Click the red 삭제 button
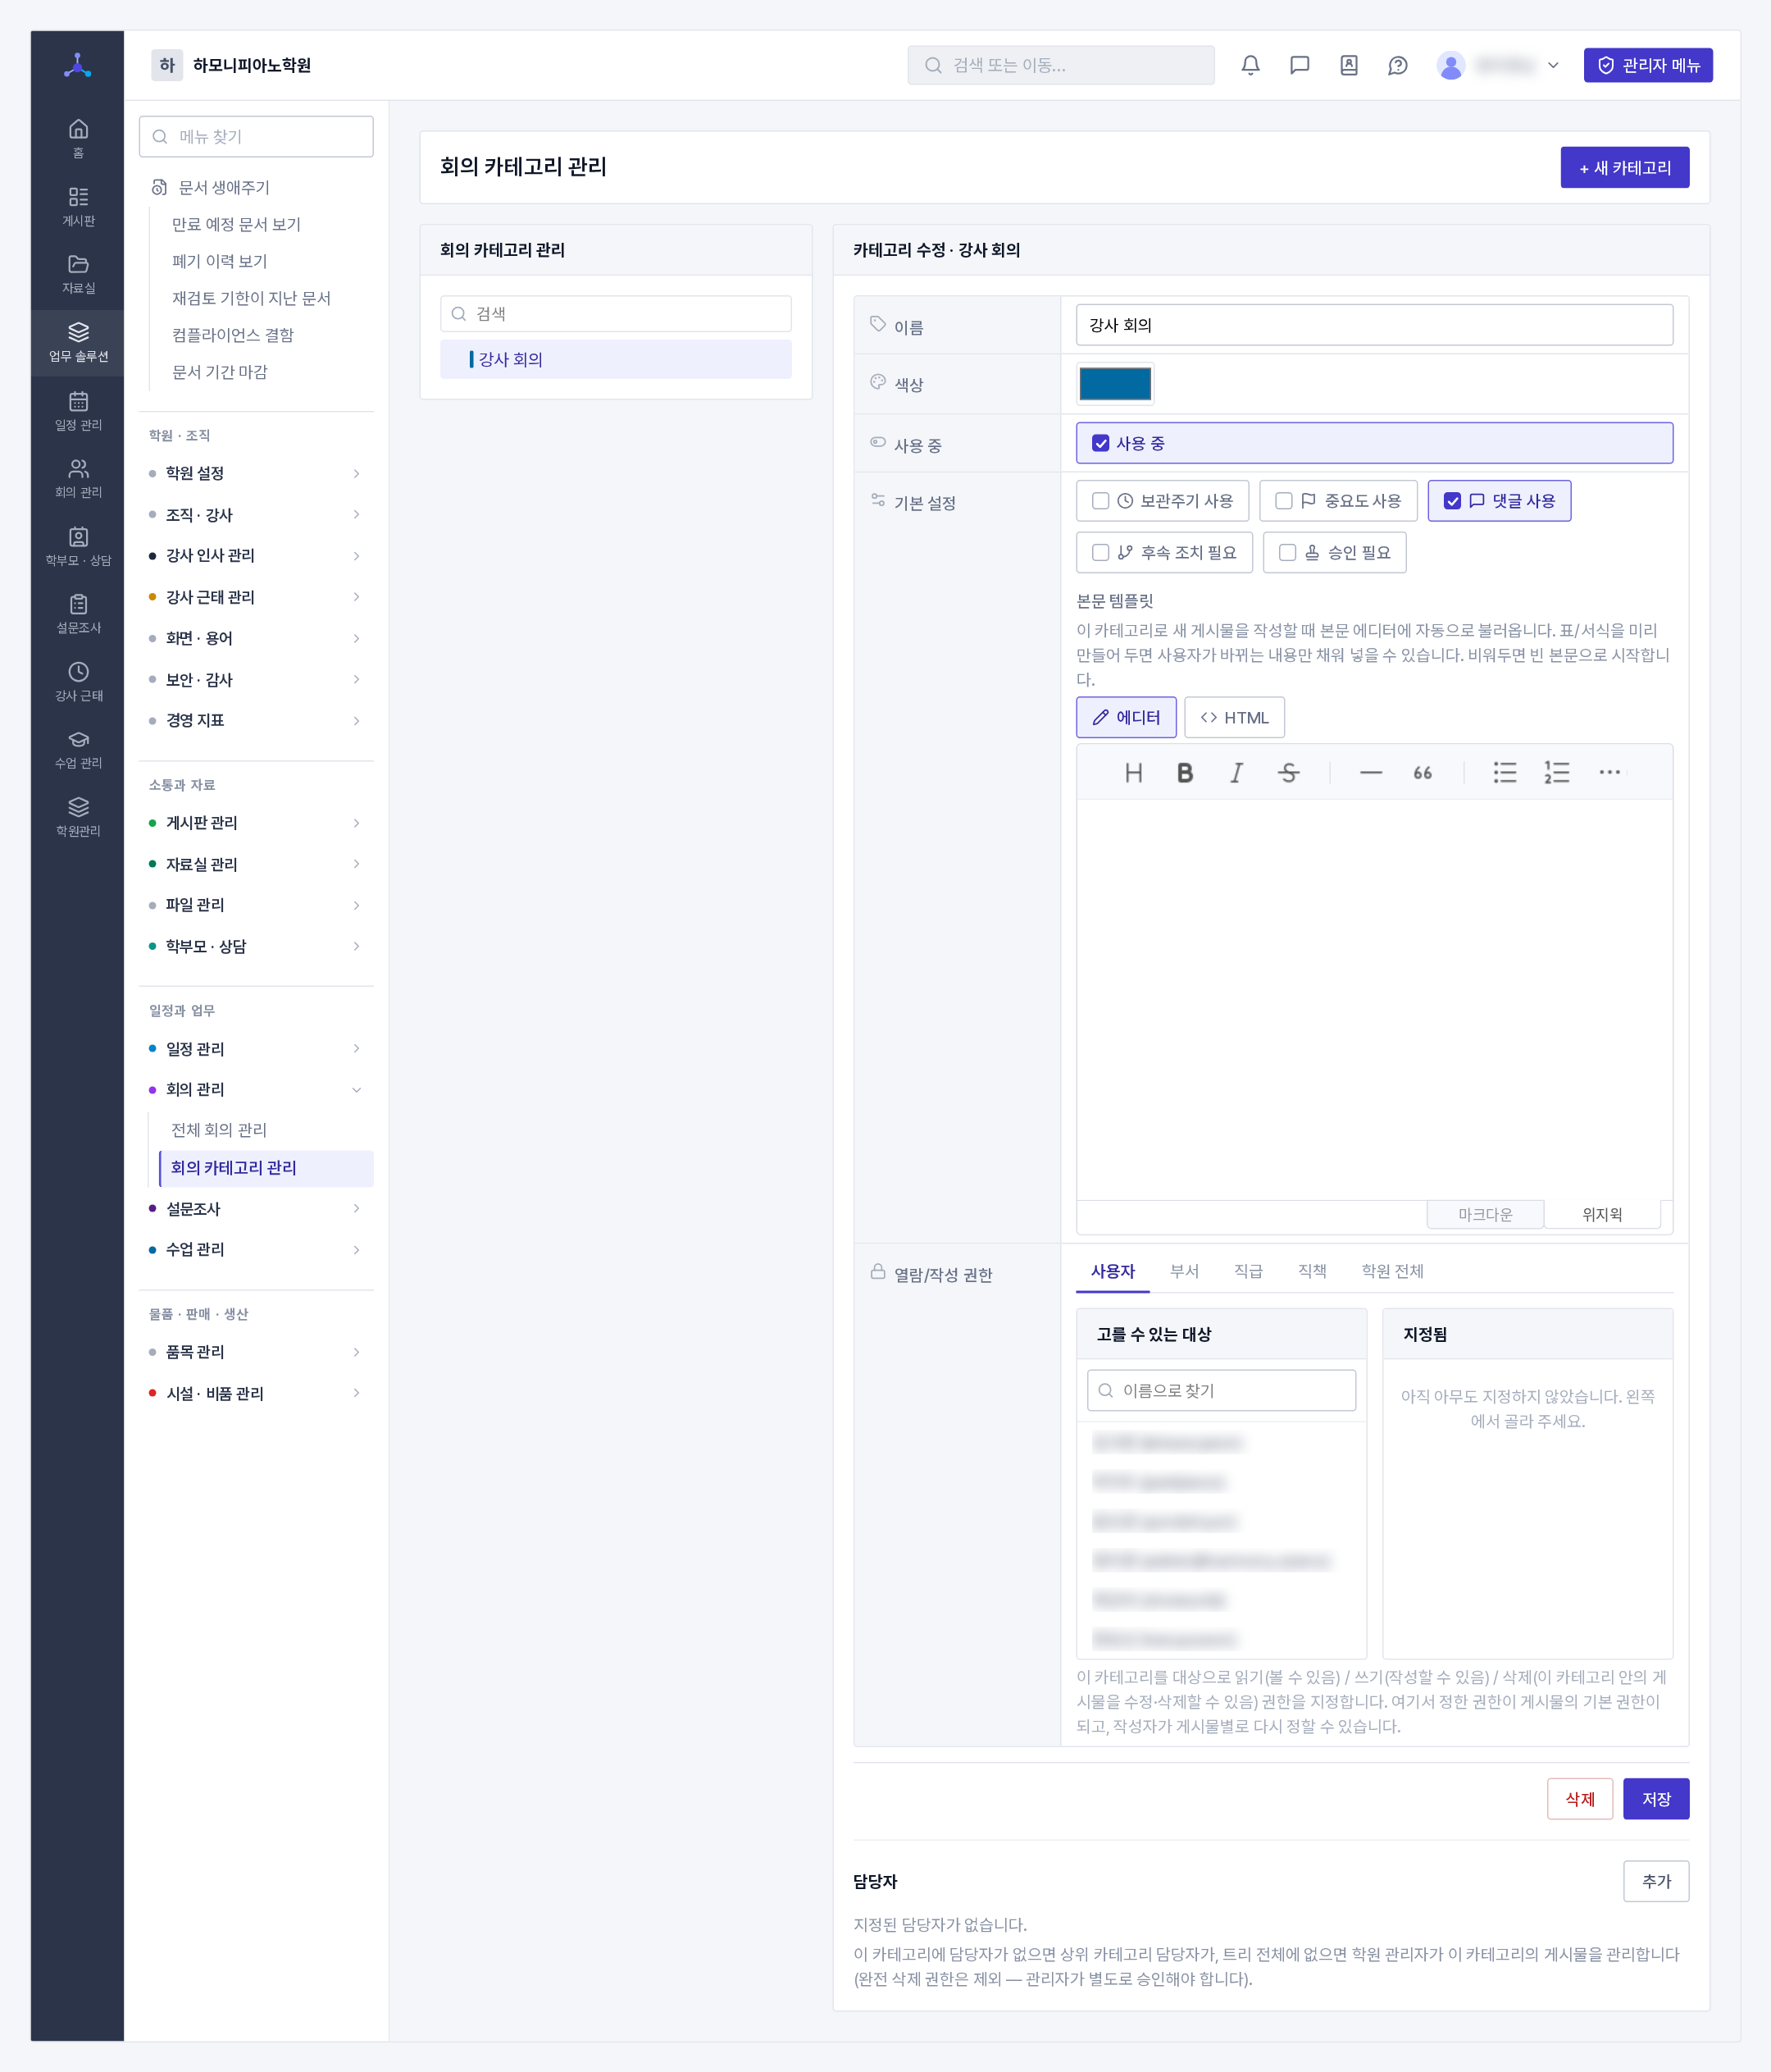The image size is (1771, 2072). coord(1580,1799)
